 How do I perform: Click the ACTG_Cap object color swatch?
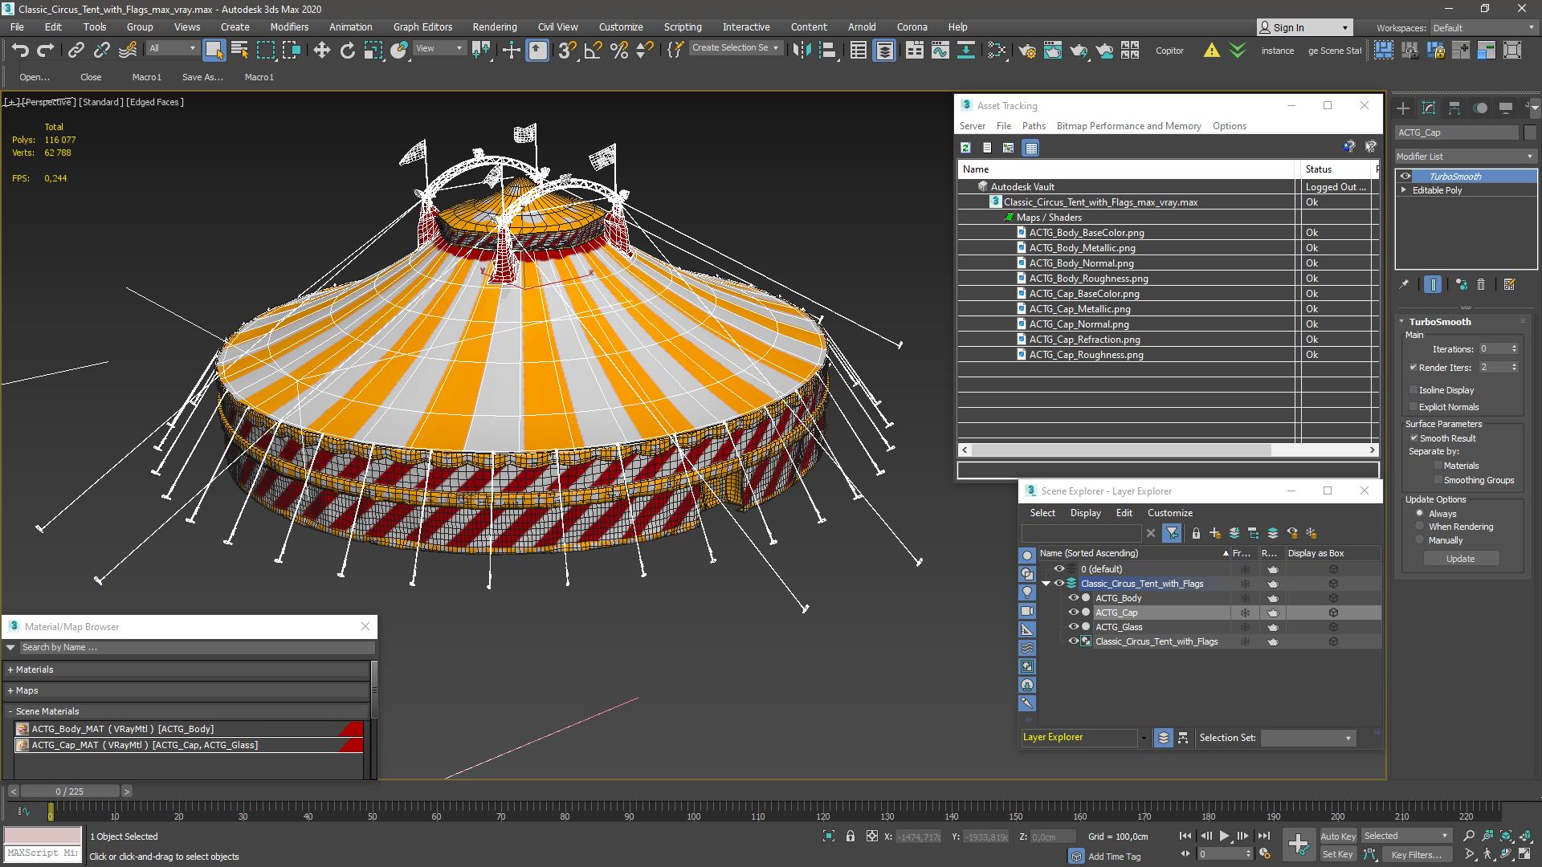(1529, 132)
